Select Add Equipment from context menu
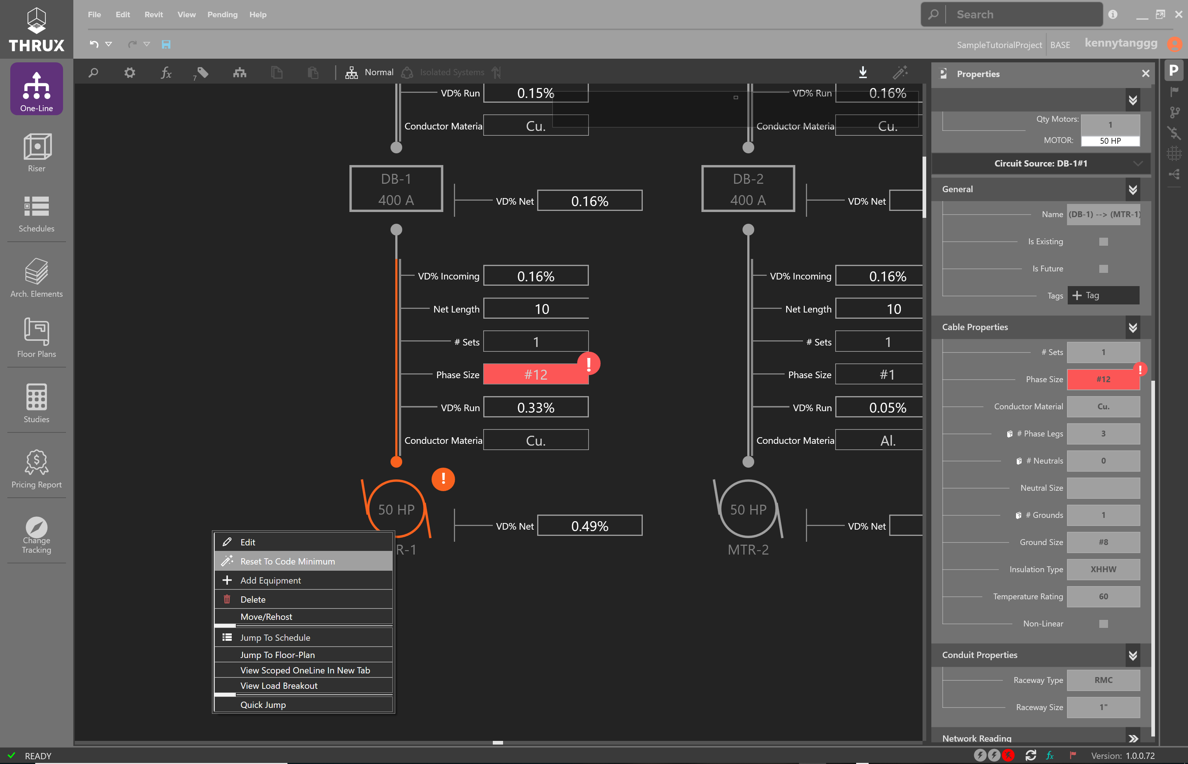1188x764 pixels. [x=304, y=581]
